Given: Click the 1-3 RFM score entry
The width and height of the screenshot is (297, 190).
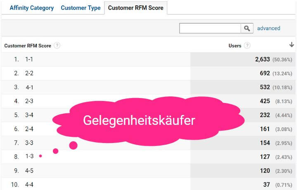Looking at the screenshot, I should coord(29,157).
